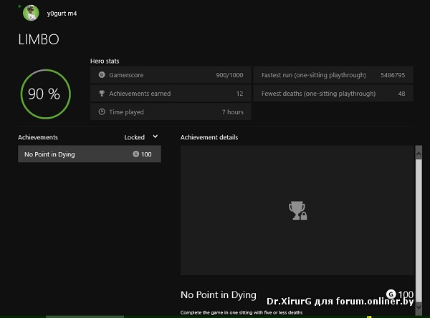Select the Achievements earned value 12
The height and width of the screenshot is (318, 430).
(239, 94)
